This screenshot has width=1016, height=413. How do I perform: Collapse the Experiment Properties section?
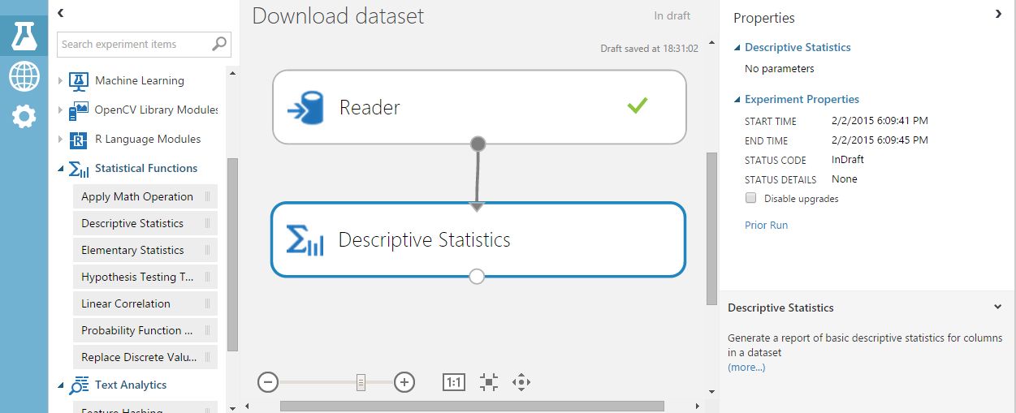[x=737, y=100]
